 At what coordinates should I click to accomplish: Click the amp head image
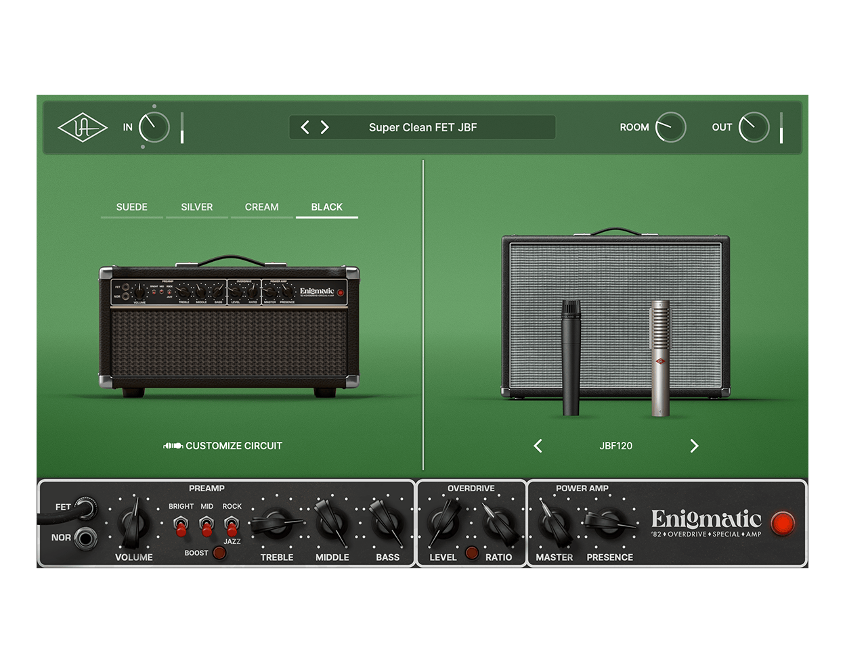230,326
